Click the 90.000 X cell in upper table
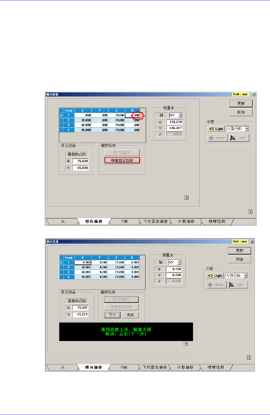The image size is (270, 415). point(83,130)
